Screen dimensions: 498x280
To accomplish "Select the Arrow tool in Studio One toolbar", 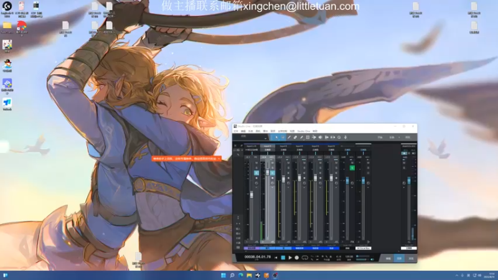I will point(276,137).
